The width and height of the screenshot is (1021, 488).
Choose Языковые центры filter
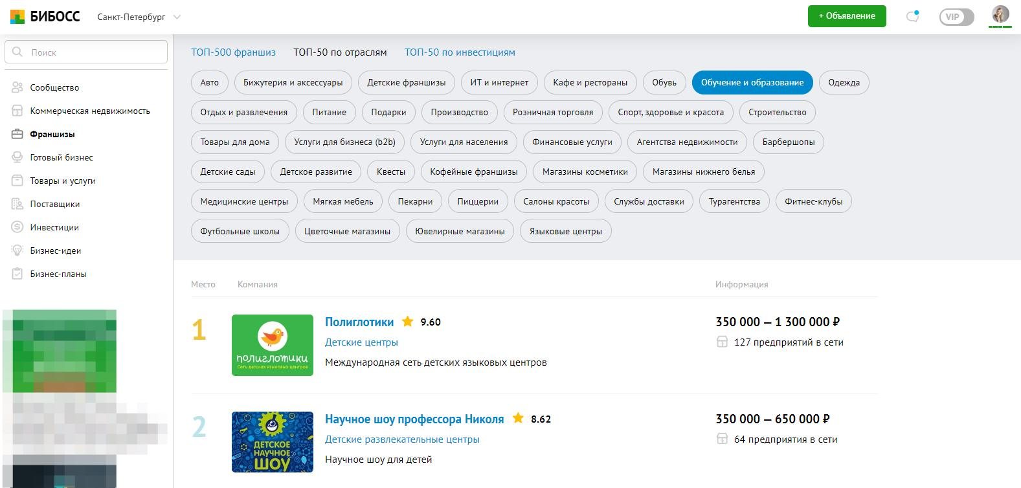(x=566, y=231)
